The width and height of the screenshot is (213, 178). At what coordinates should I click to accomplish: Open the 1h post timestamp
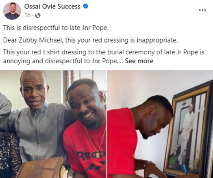28,15
